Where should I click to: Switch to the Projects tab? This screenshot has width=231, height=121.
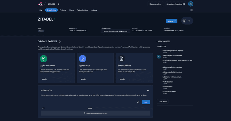click(63, 10)
